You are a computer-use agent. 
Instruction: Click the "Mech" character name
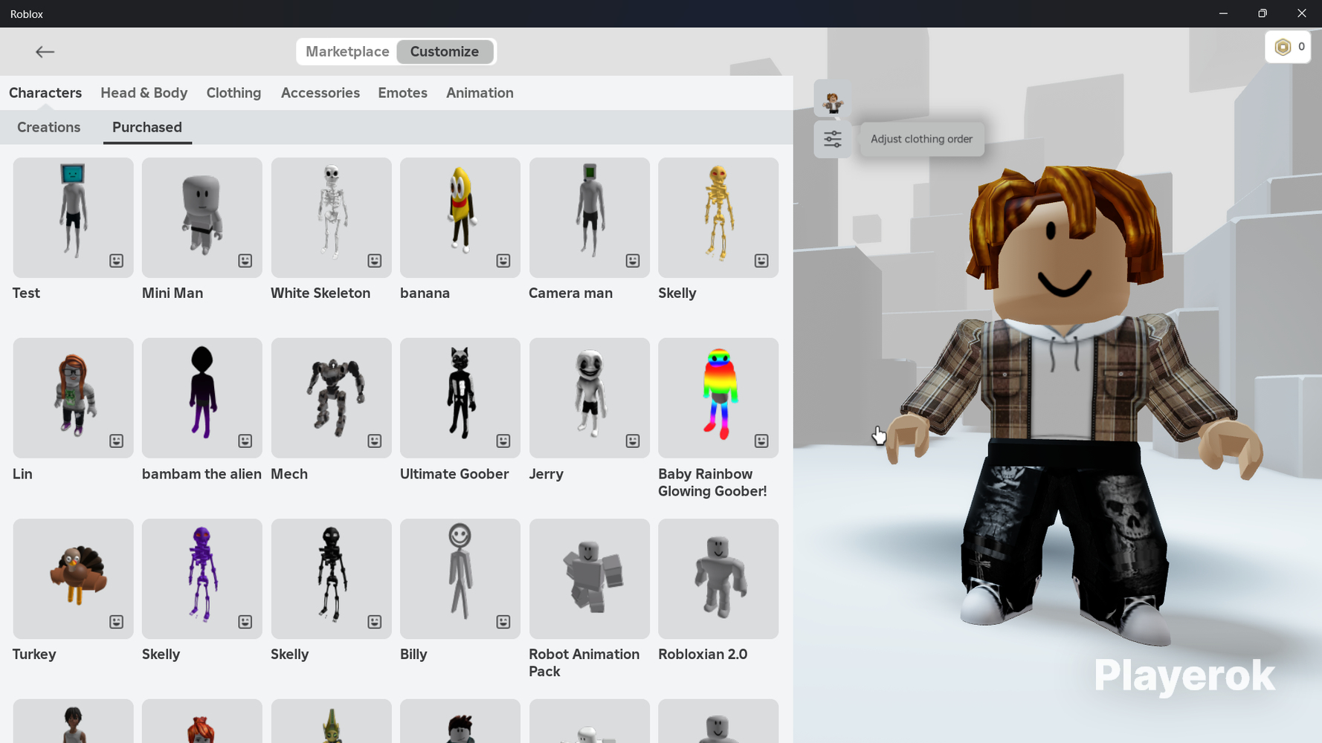pos(289,474)
